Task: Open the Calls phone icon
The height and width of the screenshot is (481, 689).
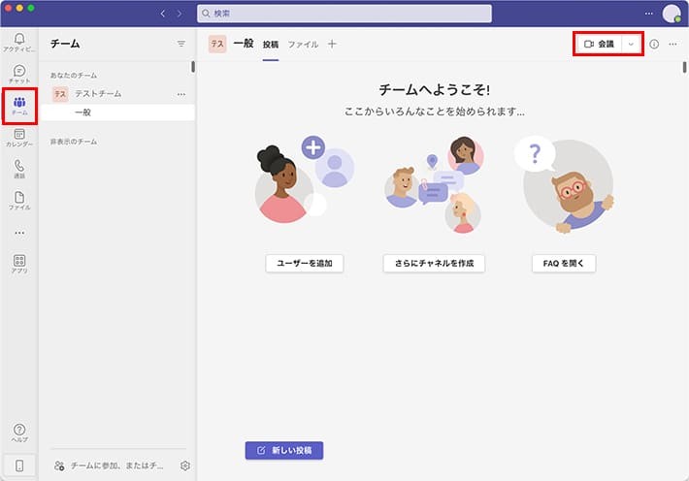Action: click(x=19, y=169)
